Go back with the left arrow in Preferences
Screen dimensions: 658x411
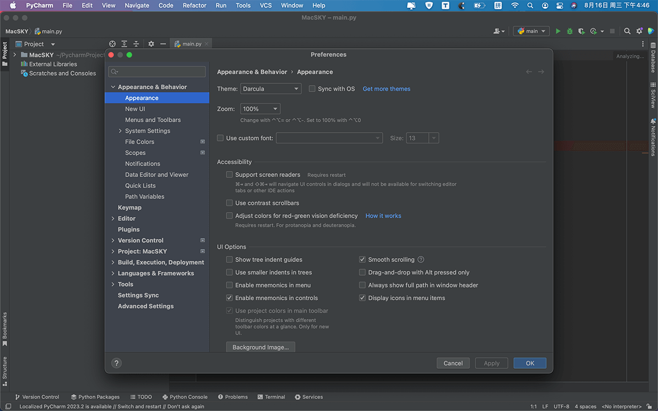[529, 72]
